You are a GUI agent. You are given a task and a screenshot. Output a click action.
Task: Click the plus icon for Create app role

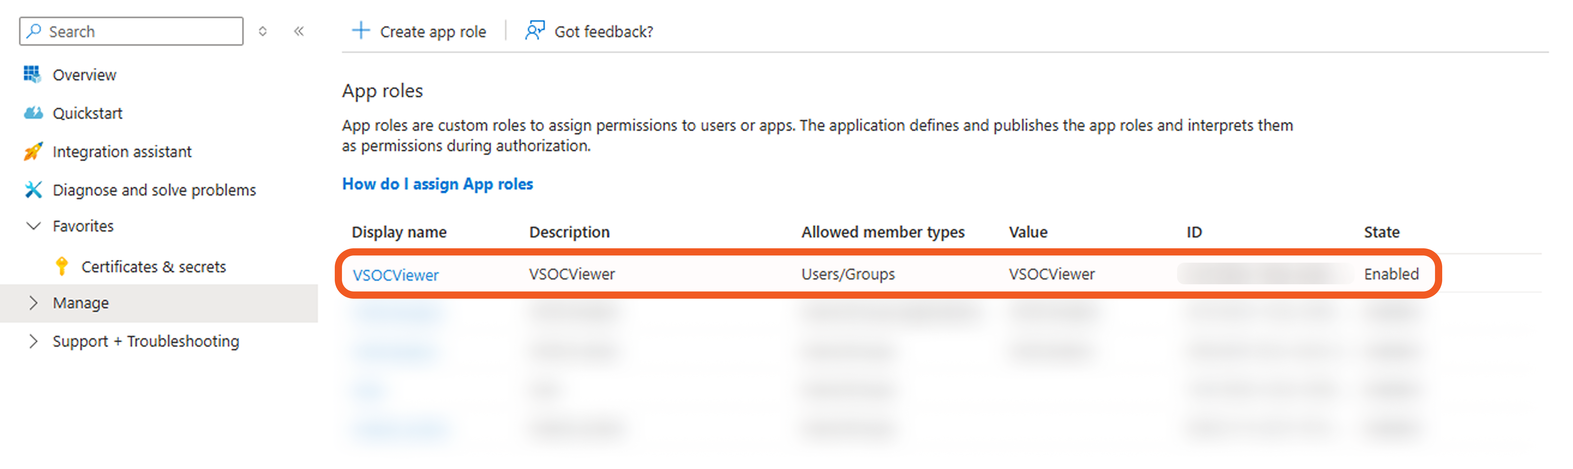point(361,31)
